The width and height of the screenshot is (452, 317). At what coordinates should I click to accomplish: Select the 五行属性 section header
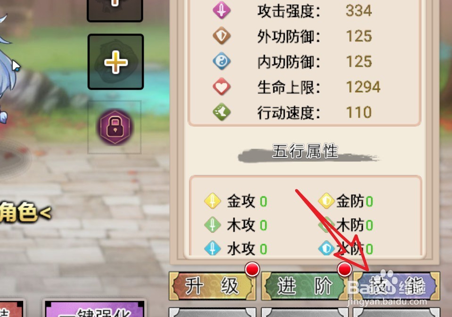[x=305, y=151]
